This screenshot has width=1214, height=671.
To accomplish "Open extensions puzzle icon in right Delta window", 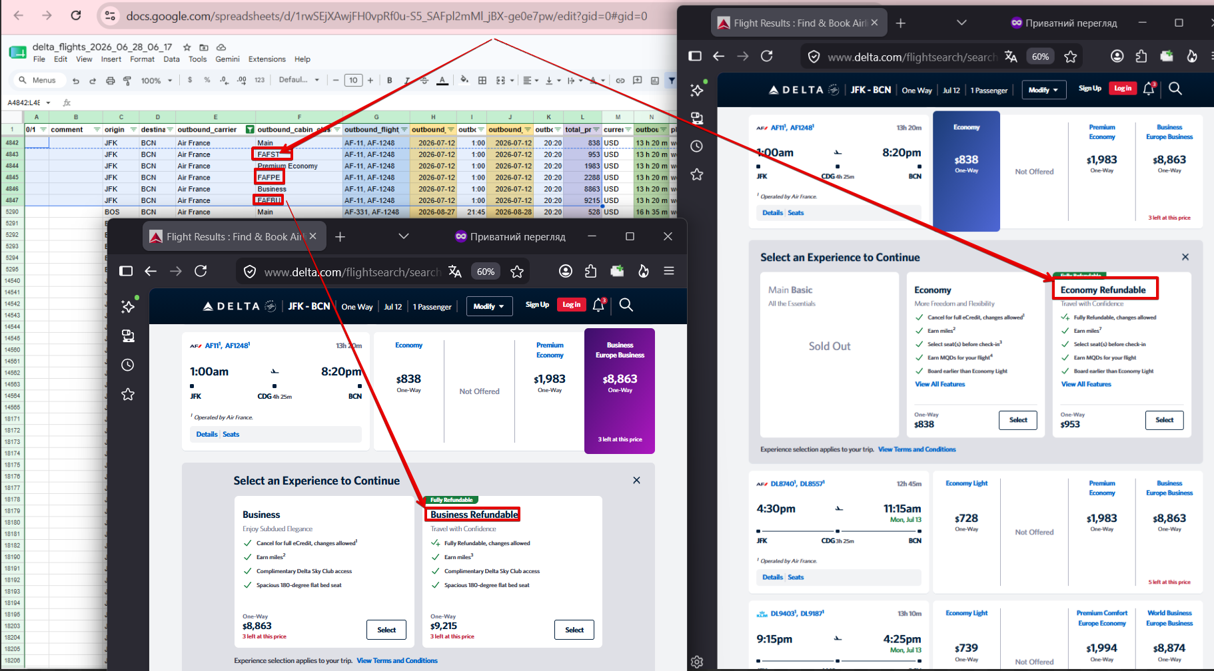I will click(1141, 57).
